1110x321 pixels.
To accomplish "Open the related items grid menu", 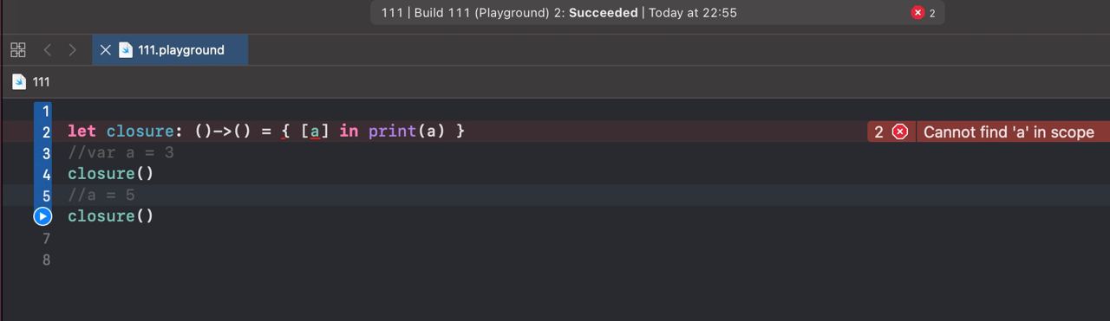I will [18, 50].
